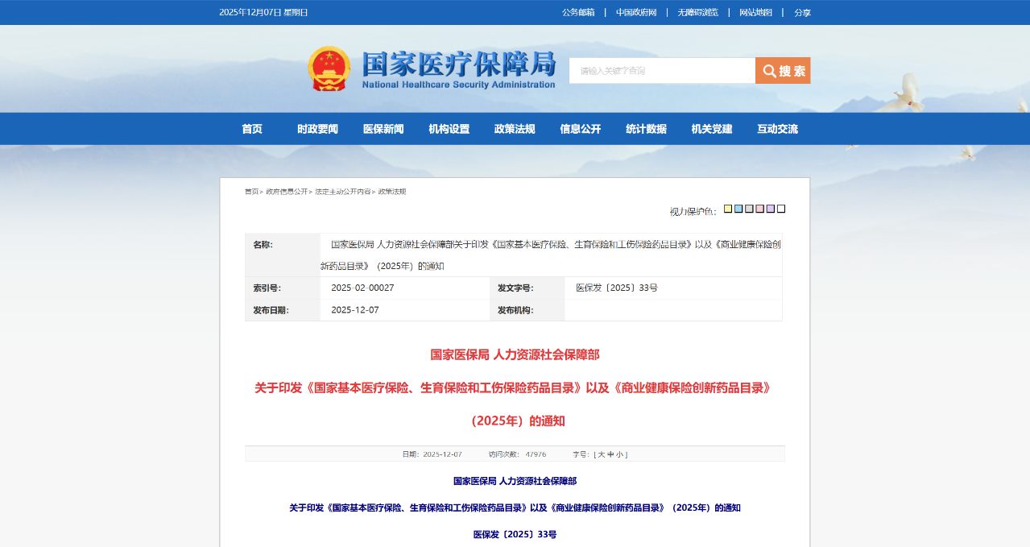Viewport: 1030px width, 547px height.
Task: Set font size to 小 (small)
Action: (x=620, y=454)
